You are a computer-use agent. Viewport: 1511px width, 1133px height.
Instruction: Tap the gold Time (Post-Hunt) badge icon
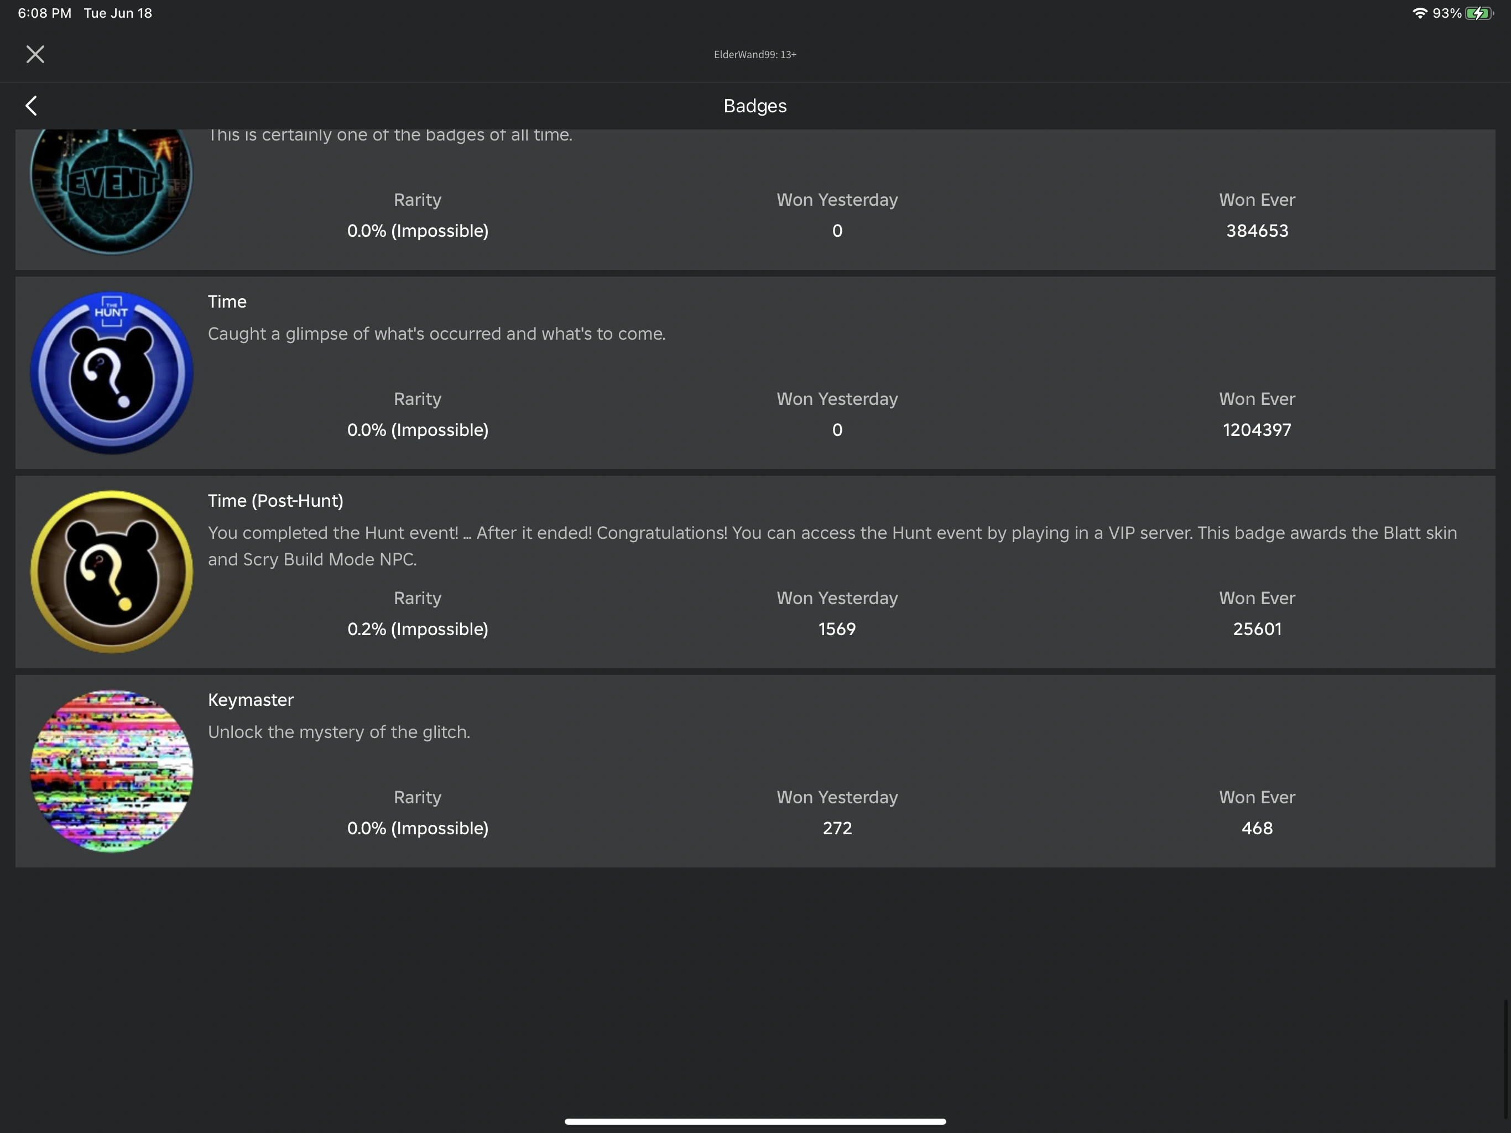111,572
